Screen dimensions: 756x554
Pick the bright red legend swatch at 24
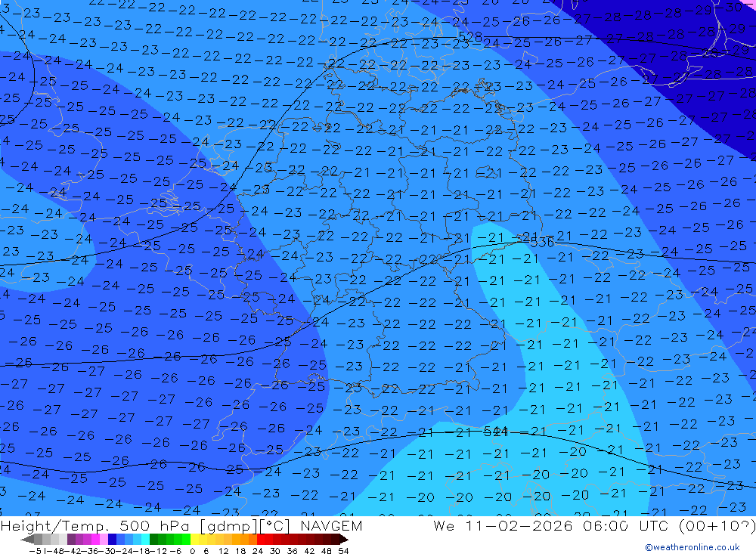[x=261, y=539]
